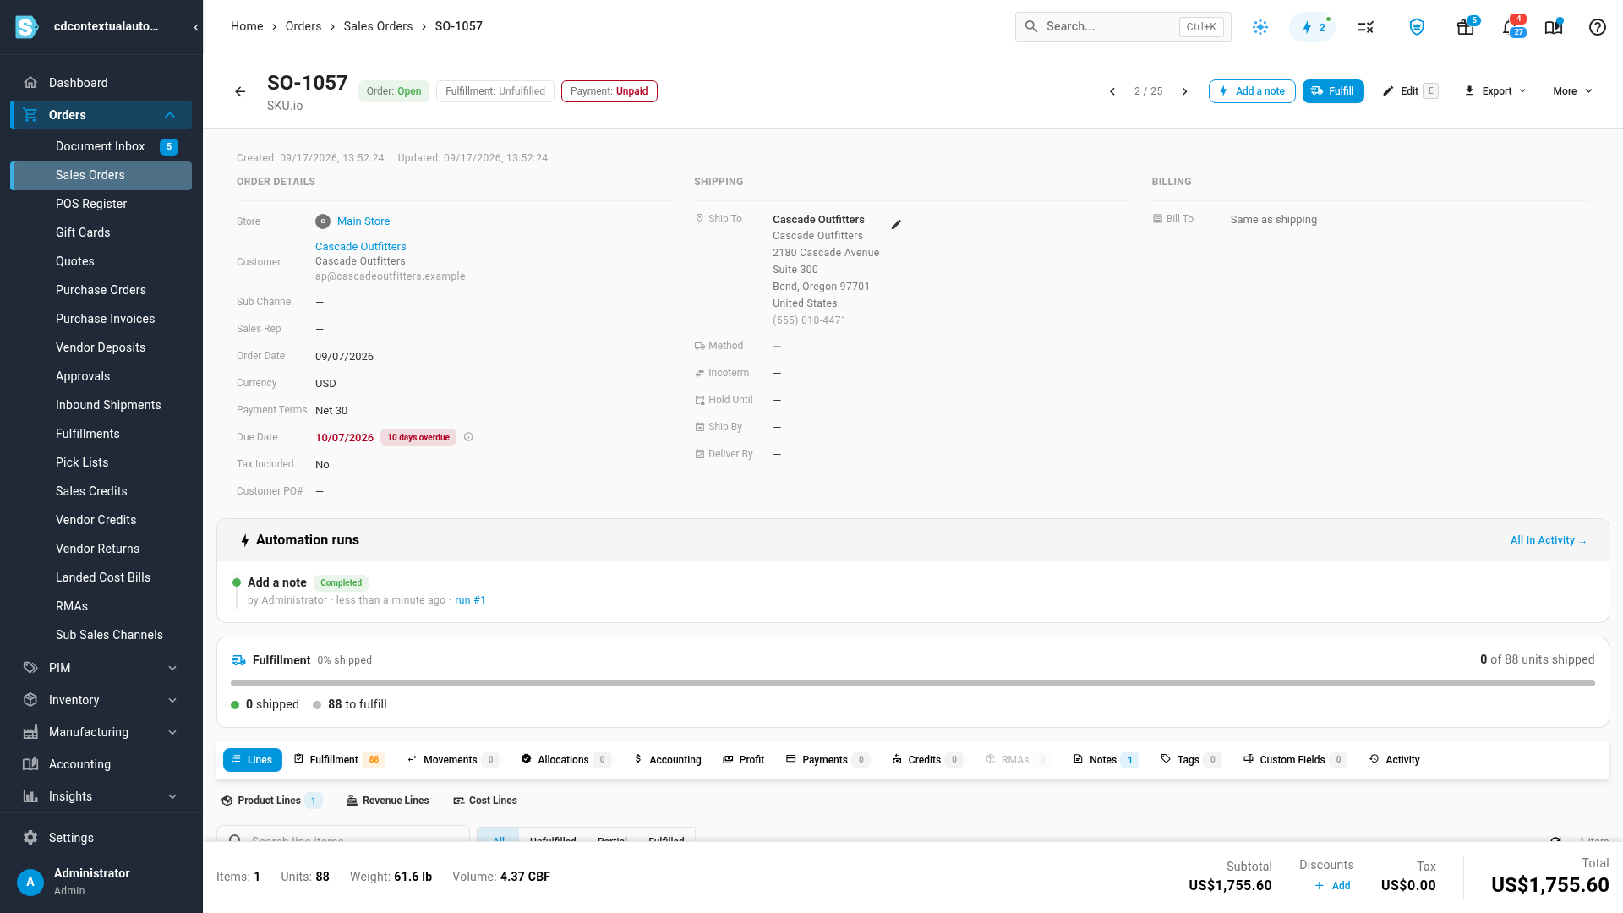This screenshot has height=913, width=1623.
Task: Select the Cost Lines sub-tab
Action: point(485,801)
